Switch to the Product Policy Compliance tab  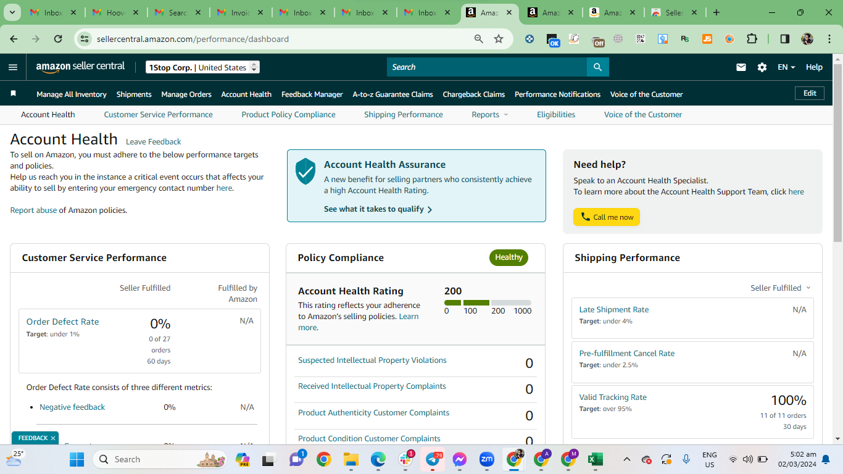289,115
